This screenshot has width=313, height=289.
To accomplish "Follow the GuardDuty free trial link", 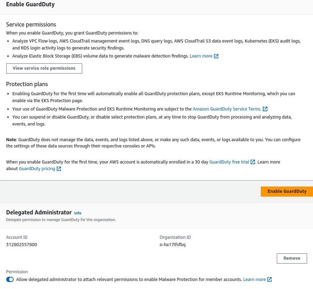I will [x=229, y=162].
